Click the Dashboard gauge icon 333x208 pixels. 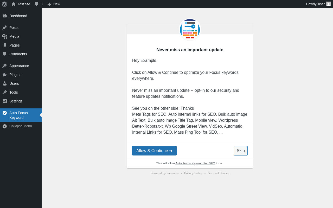(x=5, y=16)
